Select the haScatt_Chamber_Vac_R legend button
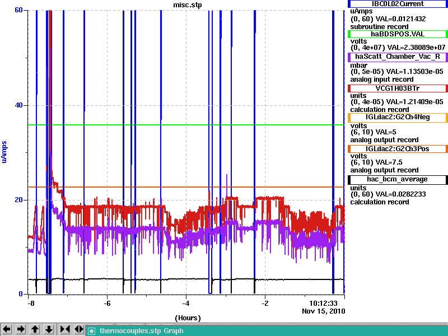448x336 pixels. [x=398, y=57]
